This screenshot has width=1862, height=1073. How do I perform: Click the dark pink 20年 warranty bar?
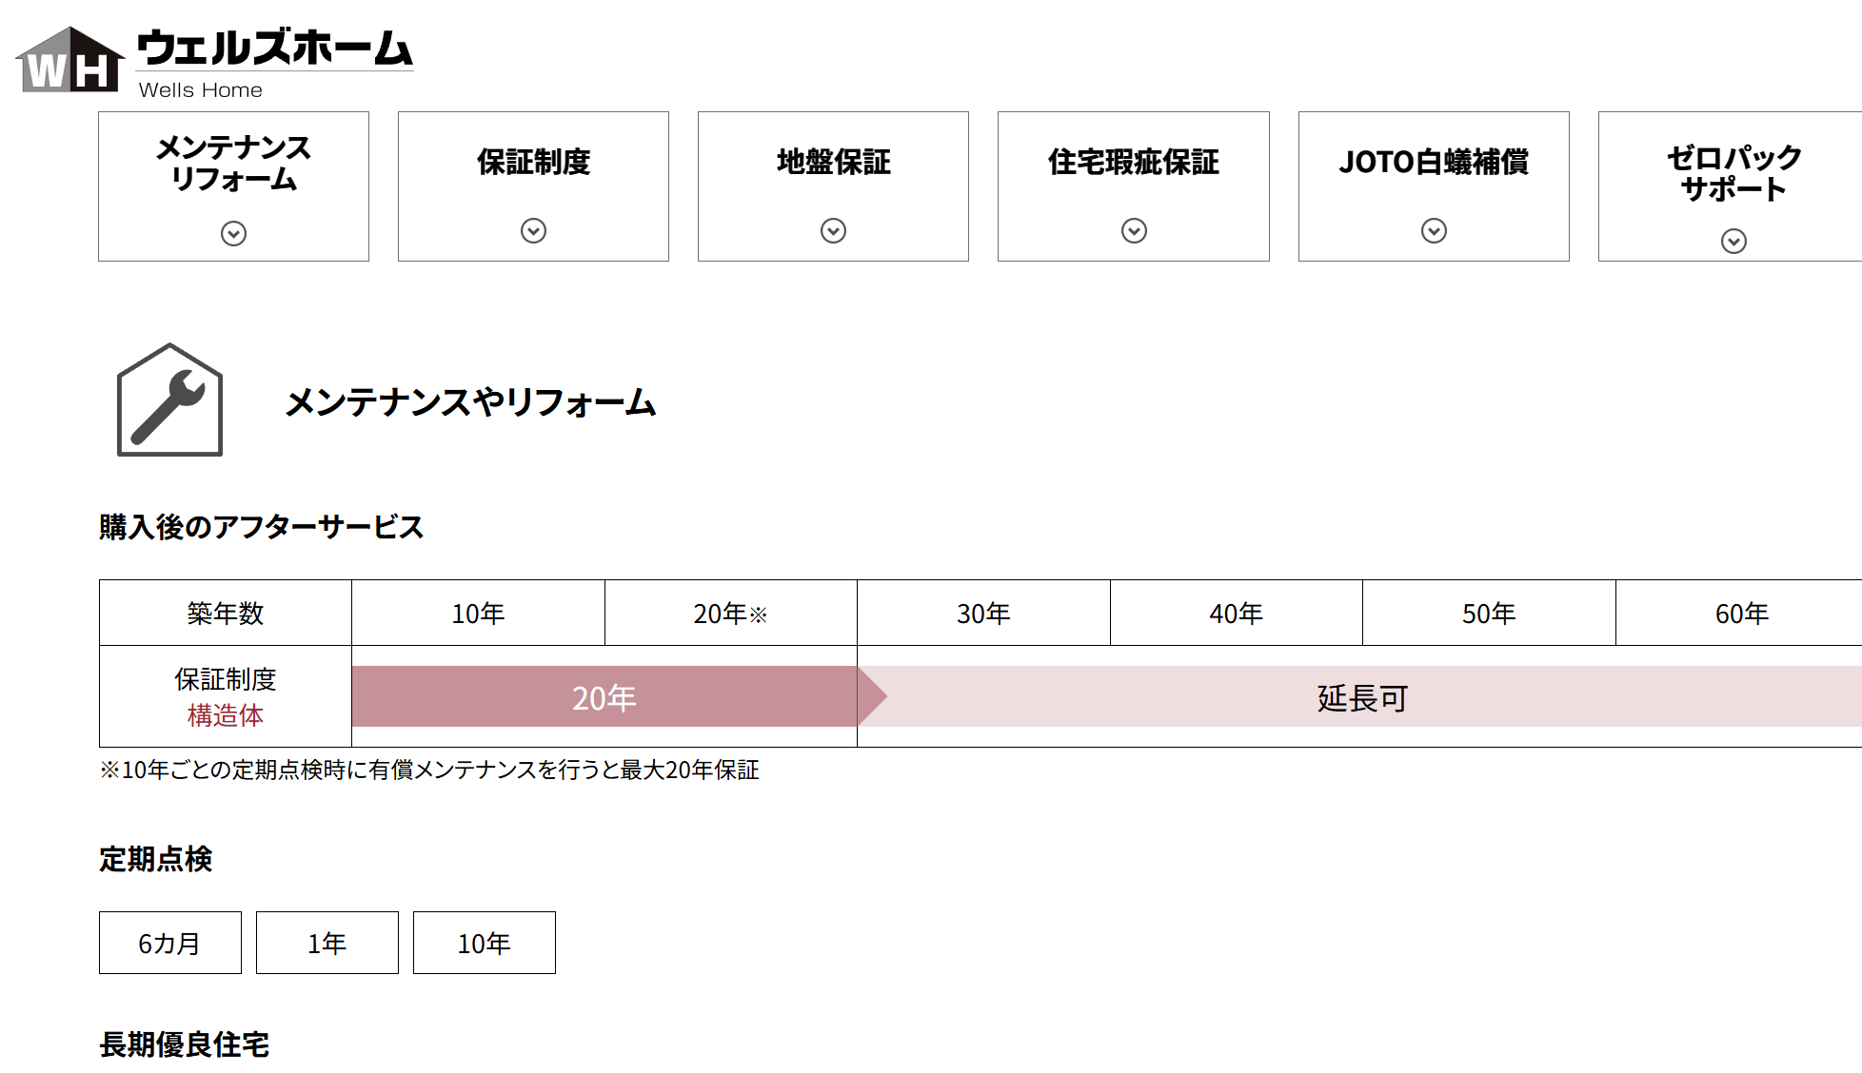[x=604, y=697]
